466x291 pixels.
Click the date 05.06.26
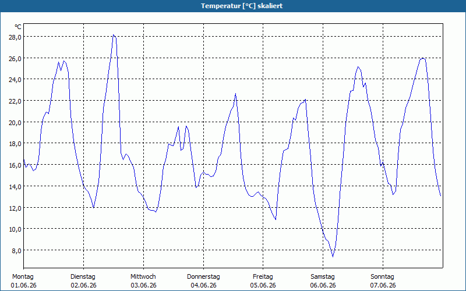[x=263, y=285]
